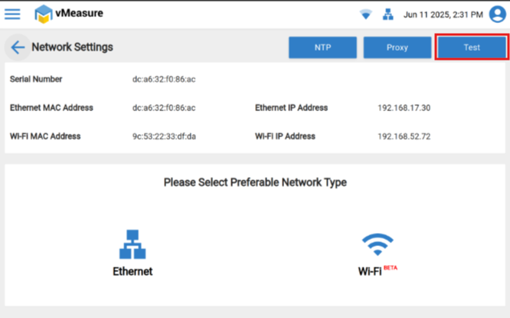Go back using the left arrow
The height and width of the screenshot is (318, 510).
click(x=18, y=48)
